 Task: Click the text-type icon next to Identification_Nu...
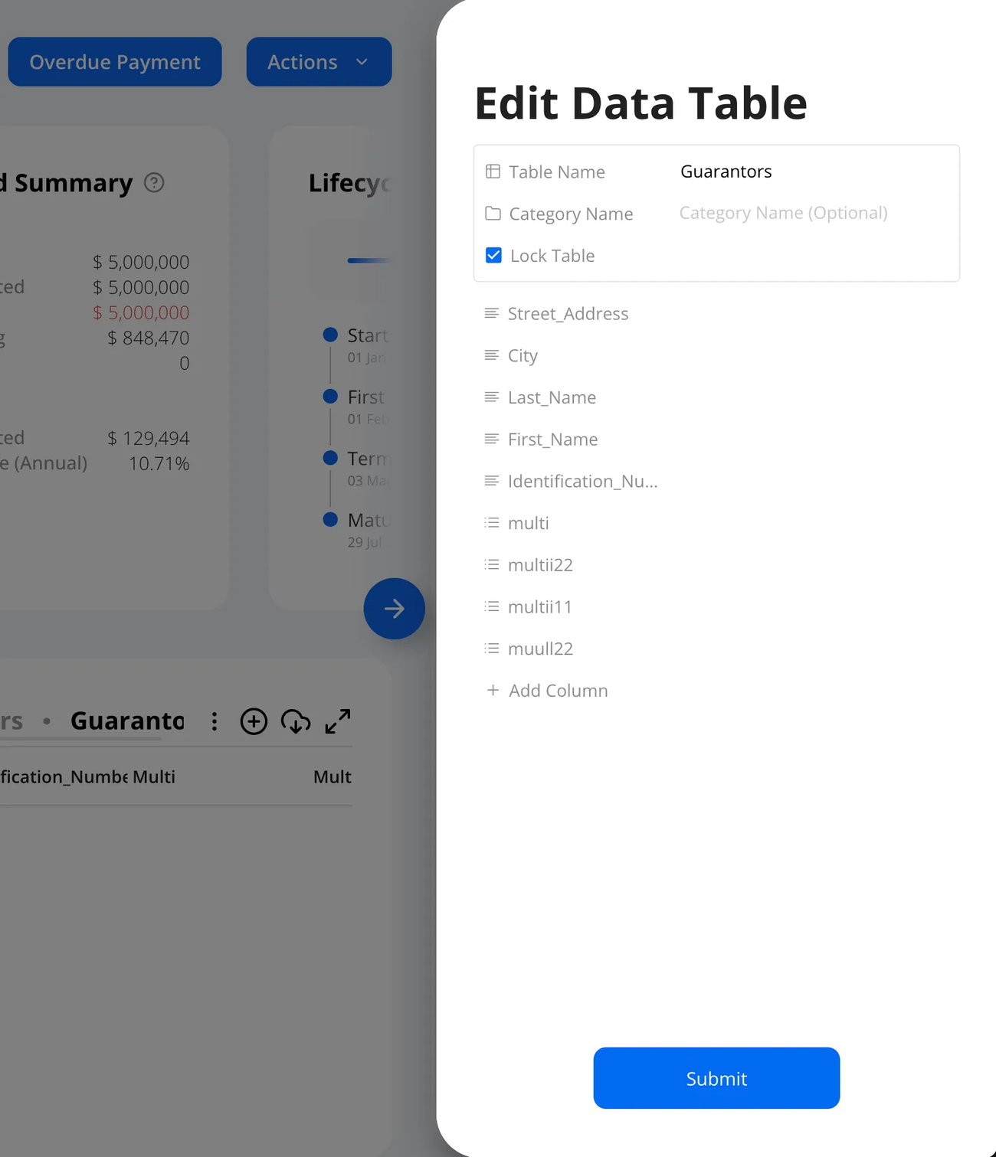pyautogui.click(x=492, y=481)
